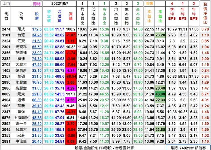Select stock code cell 8069
The height and width of the screenshot is (150, 211).
(6, 94)
